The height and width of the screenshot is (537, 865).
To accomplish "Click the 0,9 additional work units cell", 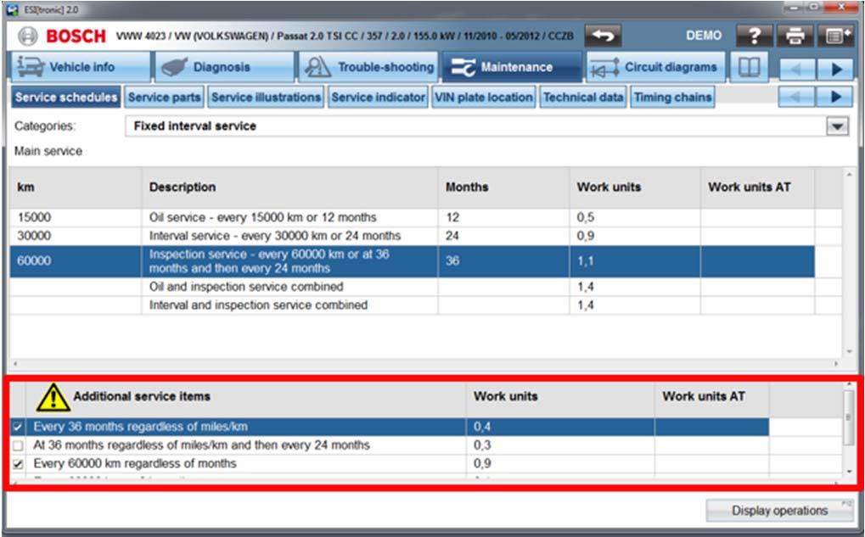I will (x=560, y=464).
